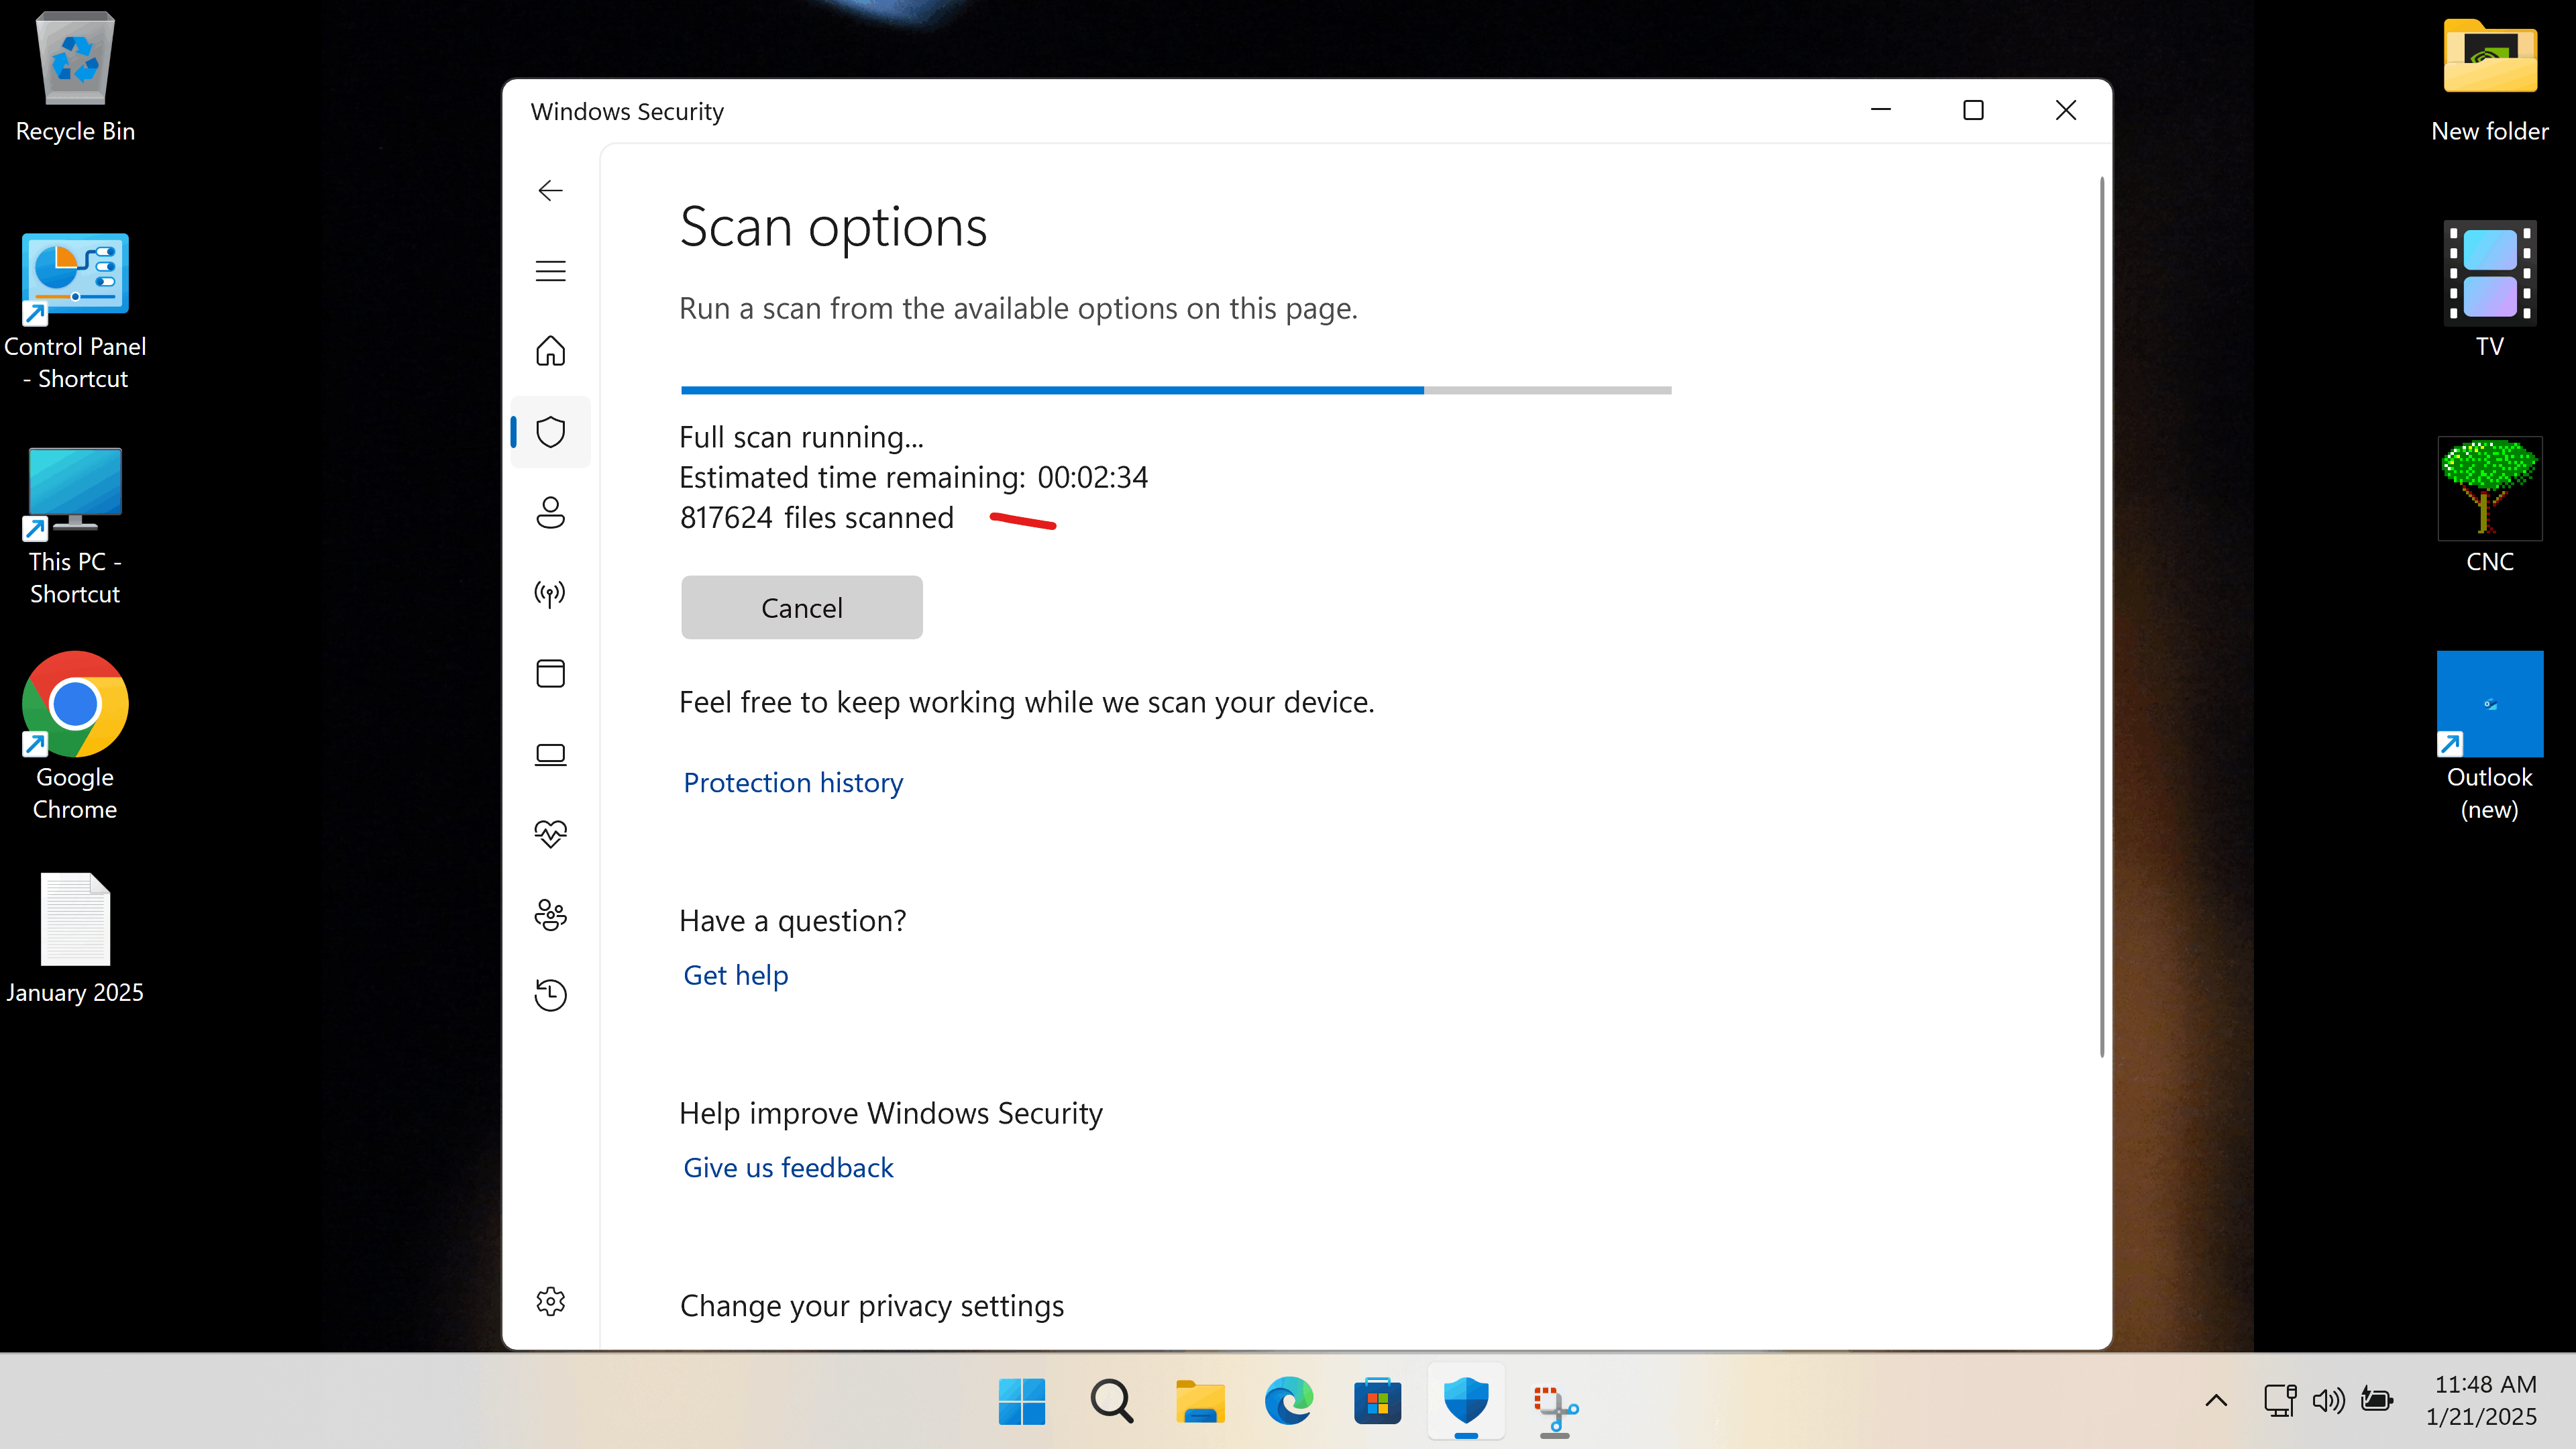Select the January 2025 text file
Screen dimensions: 2576x1449
click(x=75, y=938)
